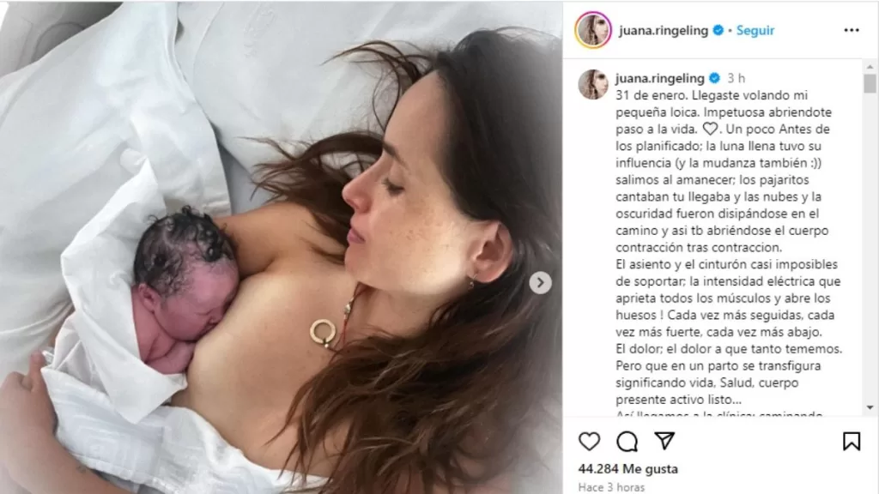Open the three-dot more options menu
Screen dimensions: 879x494
click(852, 30)
